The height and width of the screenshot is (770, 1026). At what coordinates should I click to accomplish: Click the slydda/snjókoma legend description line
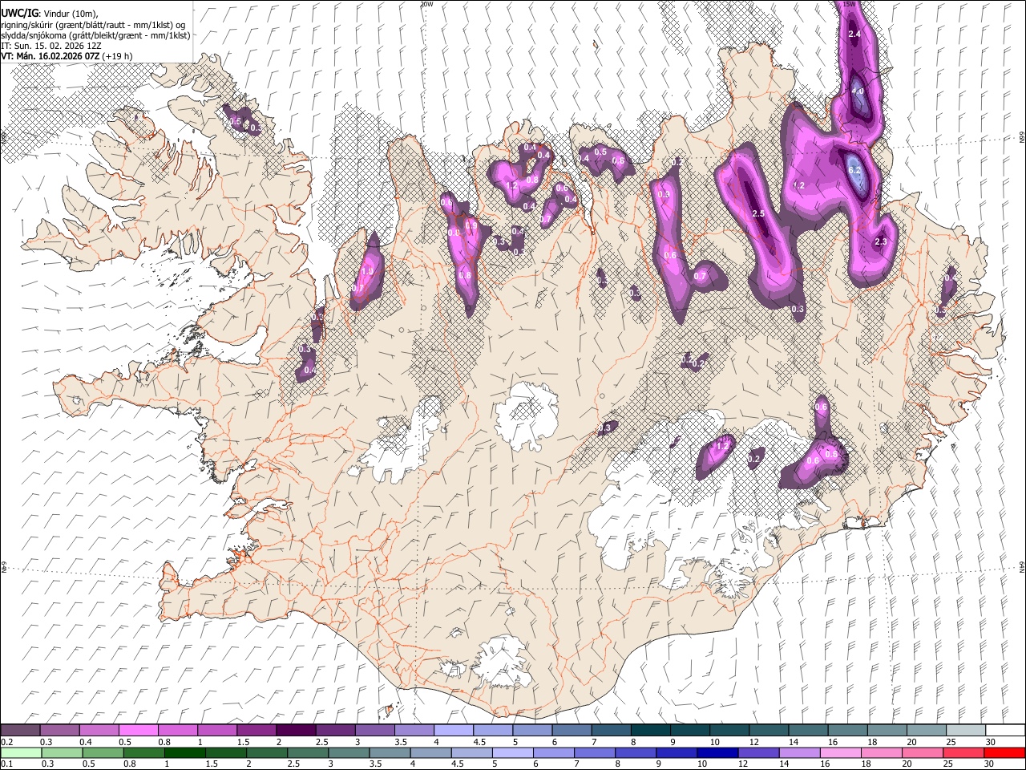[95, 35]
